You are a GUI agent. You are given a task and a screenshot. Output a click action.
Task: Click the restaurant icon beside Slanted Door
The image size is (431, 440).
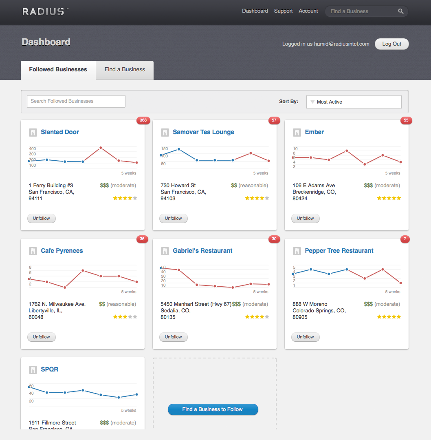click(33, 132)
